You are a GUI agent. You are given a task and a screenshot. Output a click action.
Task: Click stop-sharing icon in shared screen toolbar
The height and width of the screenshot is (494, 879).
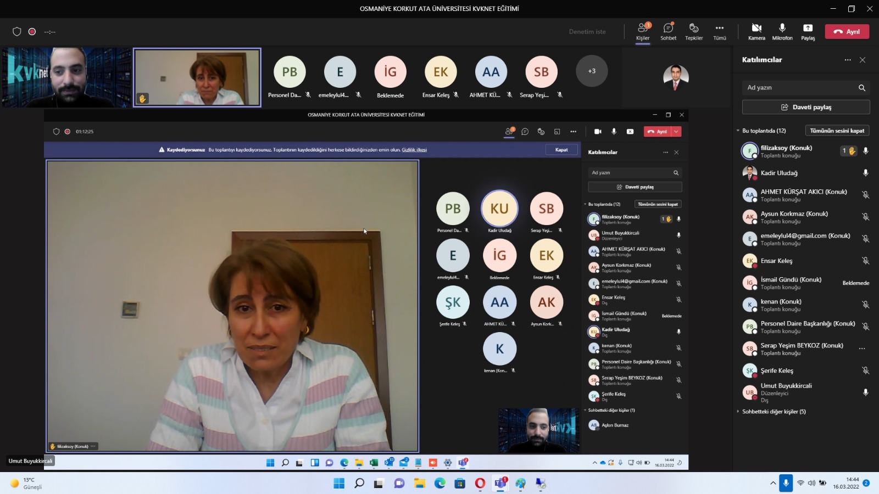pos(630,132)
